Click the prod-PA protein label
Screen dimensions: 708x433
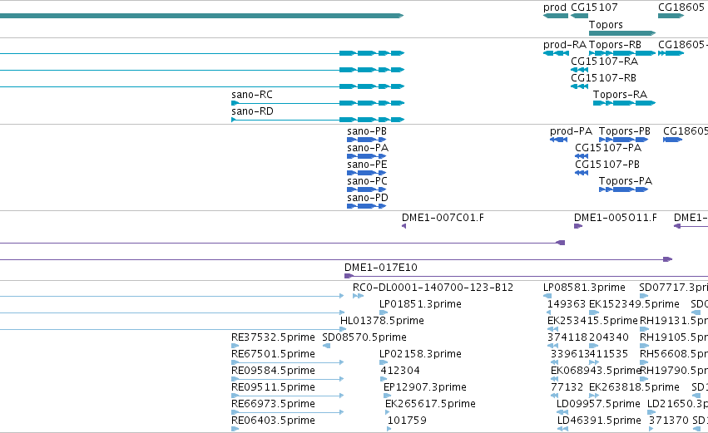(x=572, y=131)
